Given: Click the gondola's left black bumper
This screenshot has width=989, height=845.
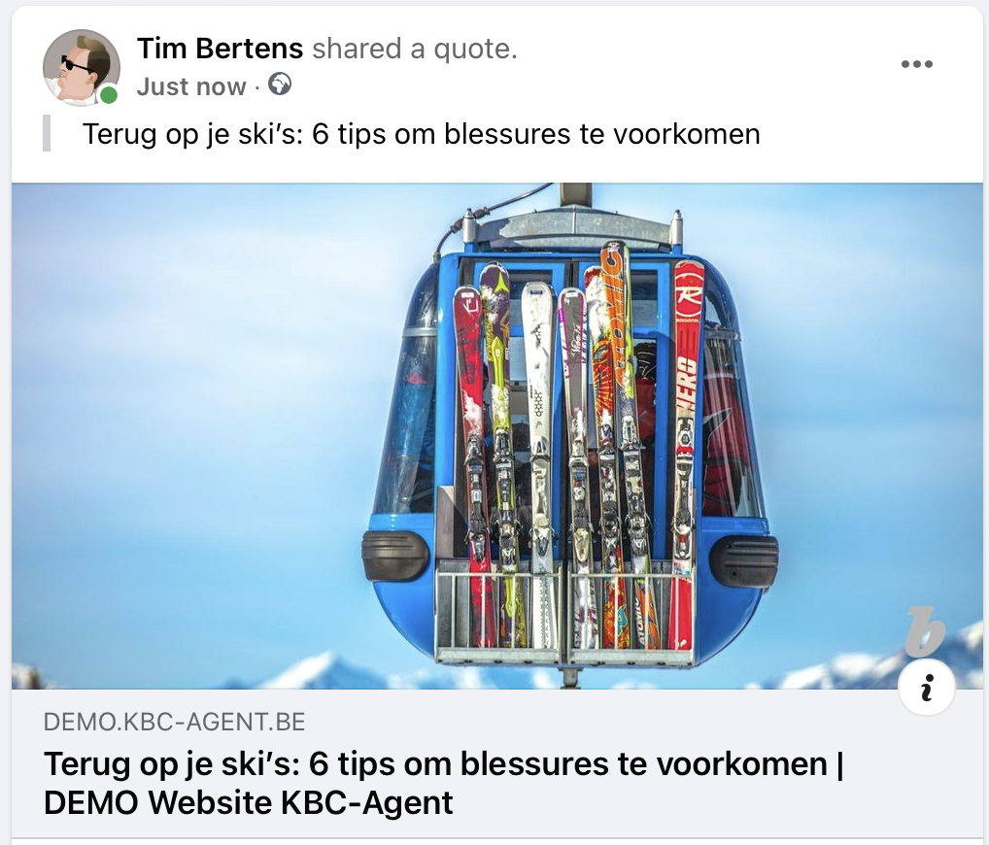Looking at the screenshot, I should click(x=394, y=556).
